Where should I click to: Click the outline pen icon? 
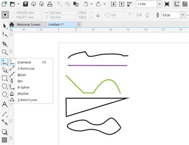(158, 15)
